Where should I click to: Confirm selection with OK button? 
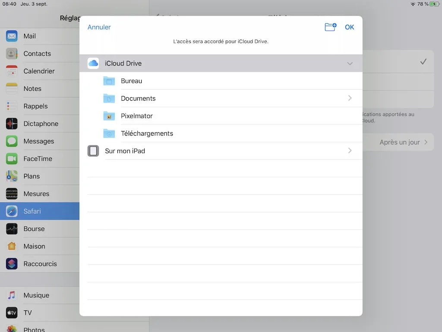click(349, 27)
